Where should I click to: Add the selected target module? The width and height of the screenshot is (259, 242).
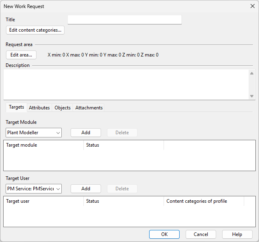[86, 133]
